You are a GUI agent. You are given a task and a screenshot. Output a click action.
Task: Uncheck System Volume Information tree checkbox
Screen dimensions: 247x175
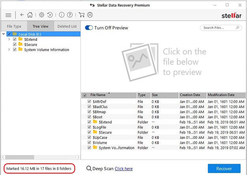(15, 49)
